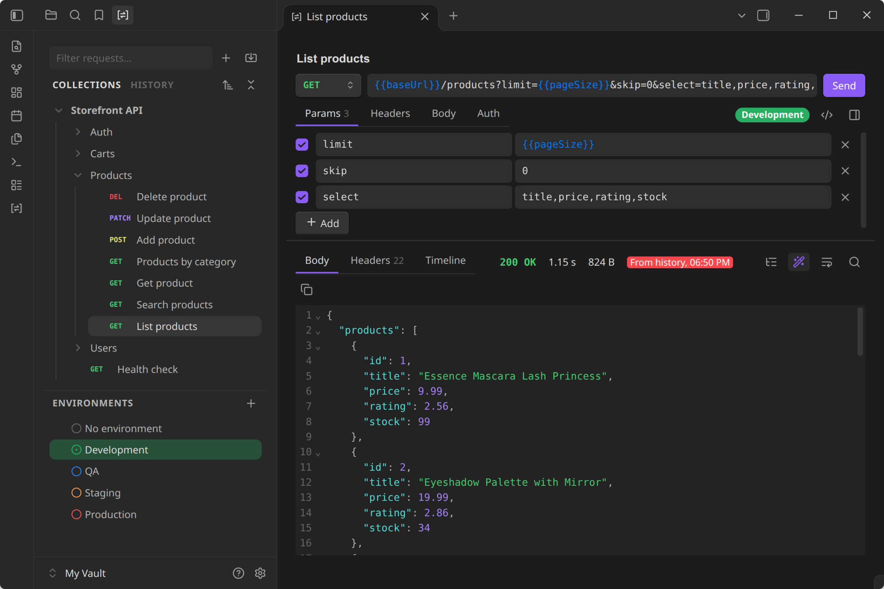Open the bookmarks icon in top toolbar
This screenshot has height=589, width=884.
99,15
